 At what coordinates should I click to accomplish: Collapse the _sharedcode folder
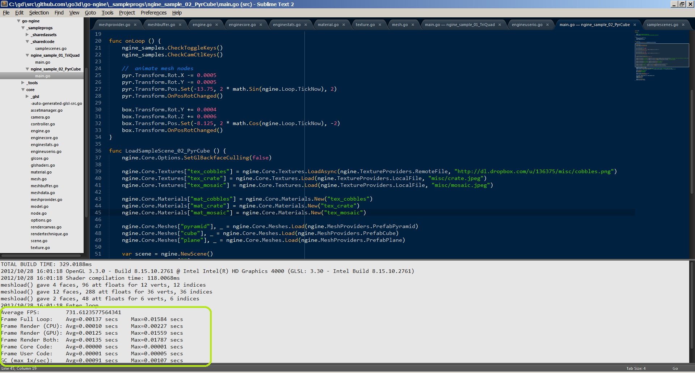(x=27, y=42)
